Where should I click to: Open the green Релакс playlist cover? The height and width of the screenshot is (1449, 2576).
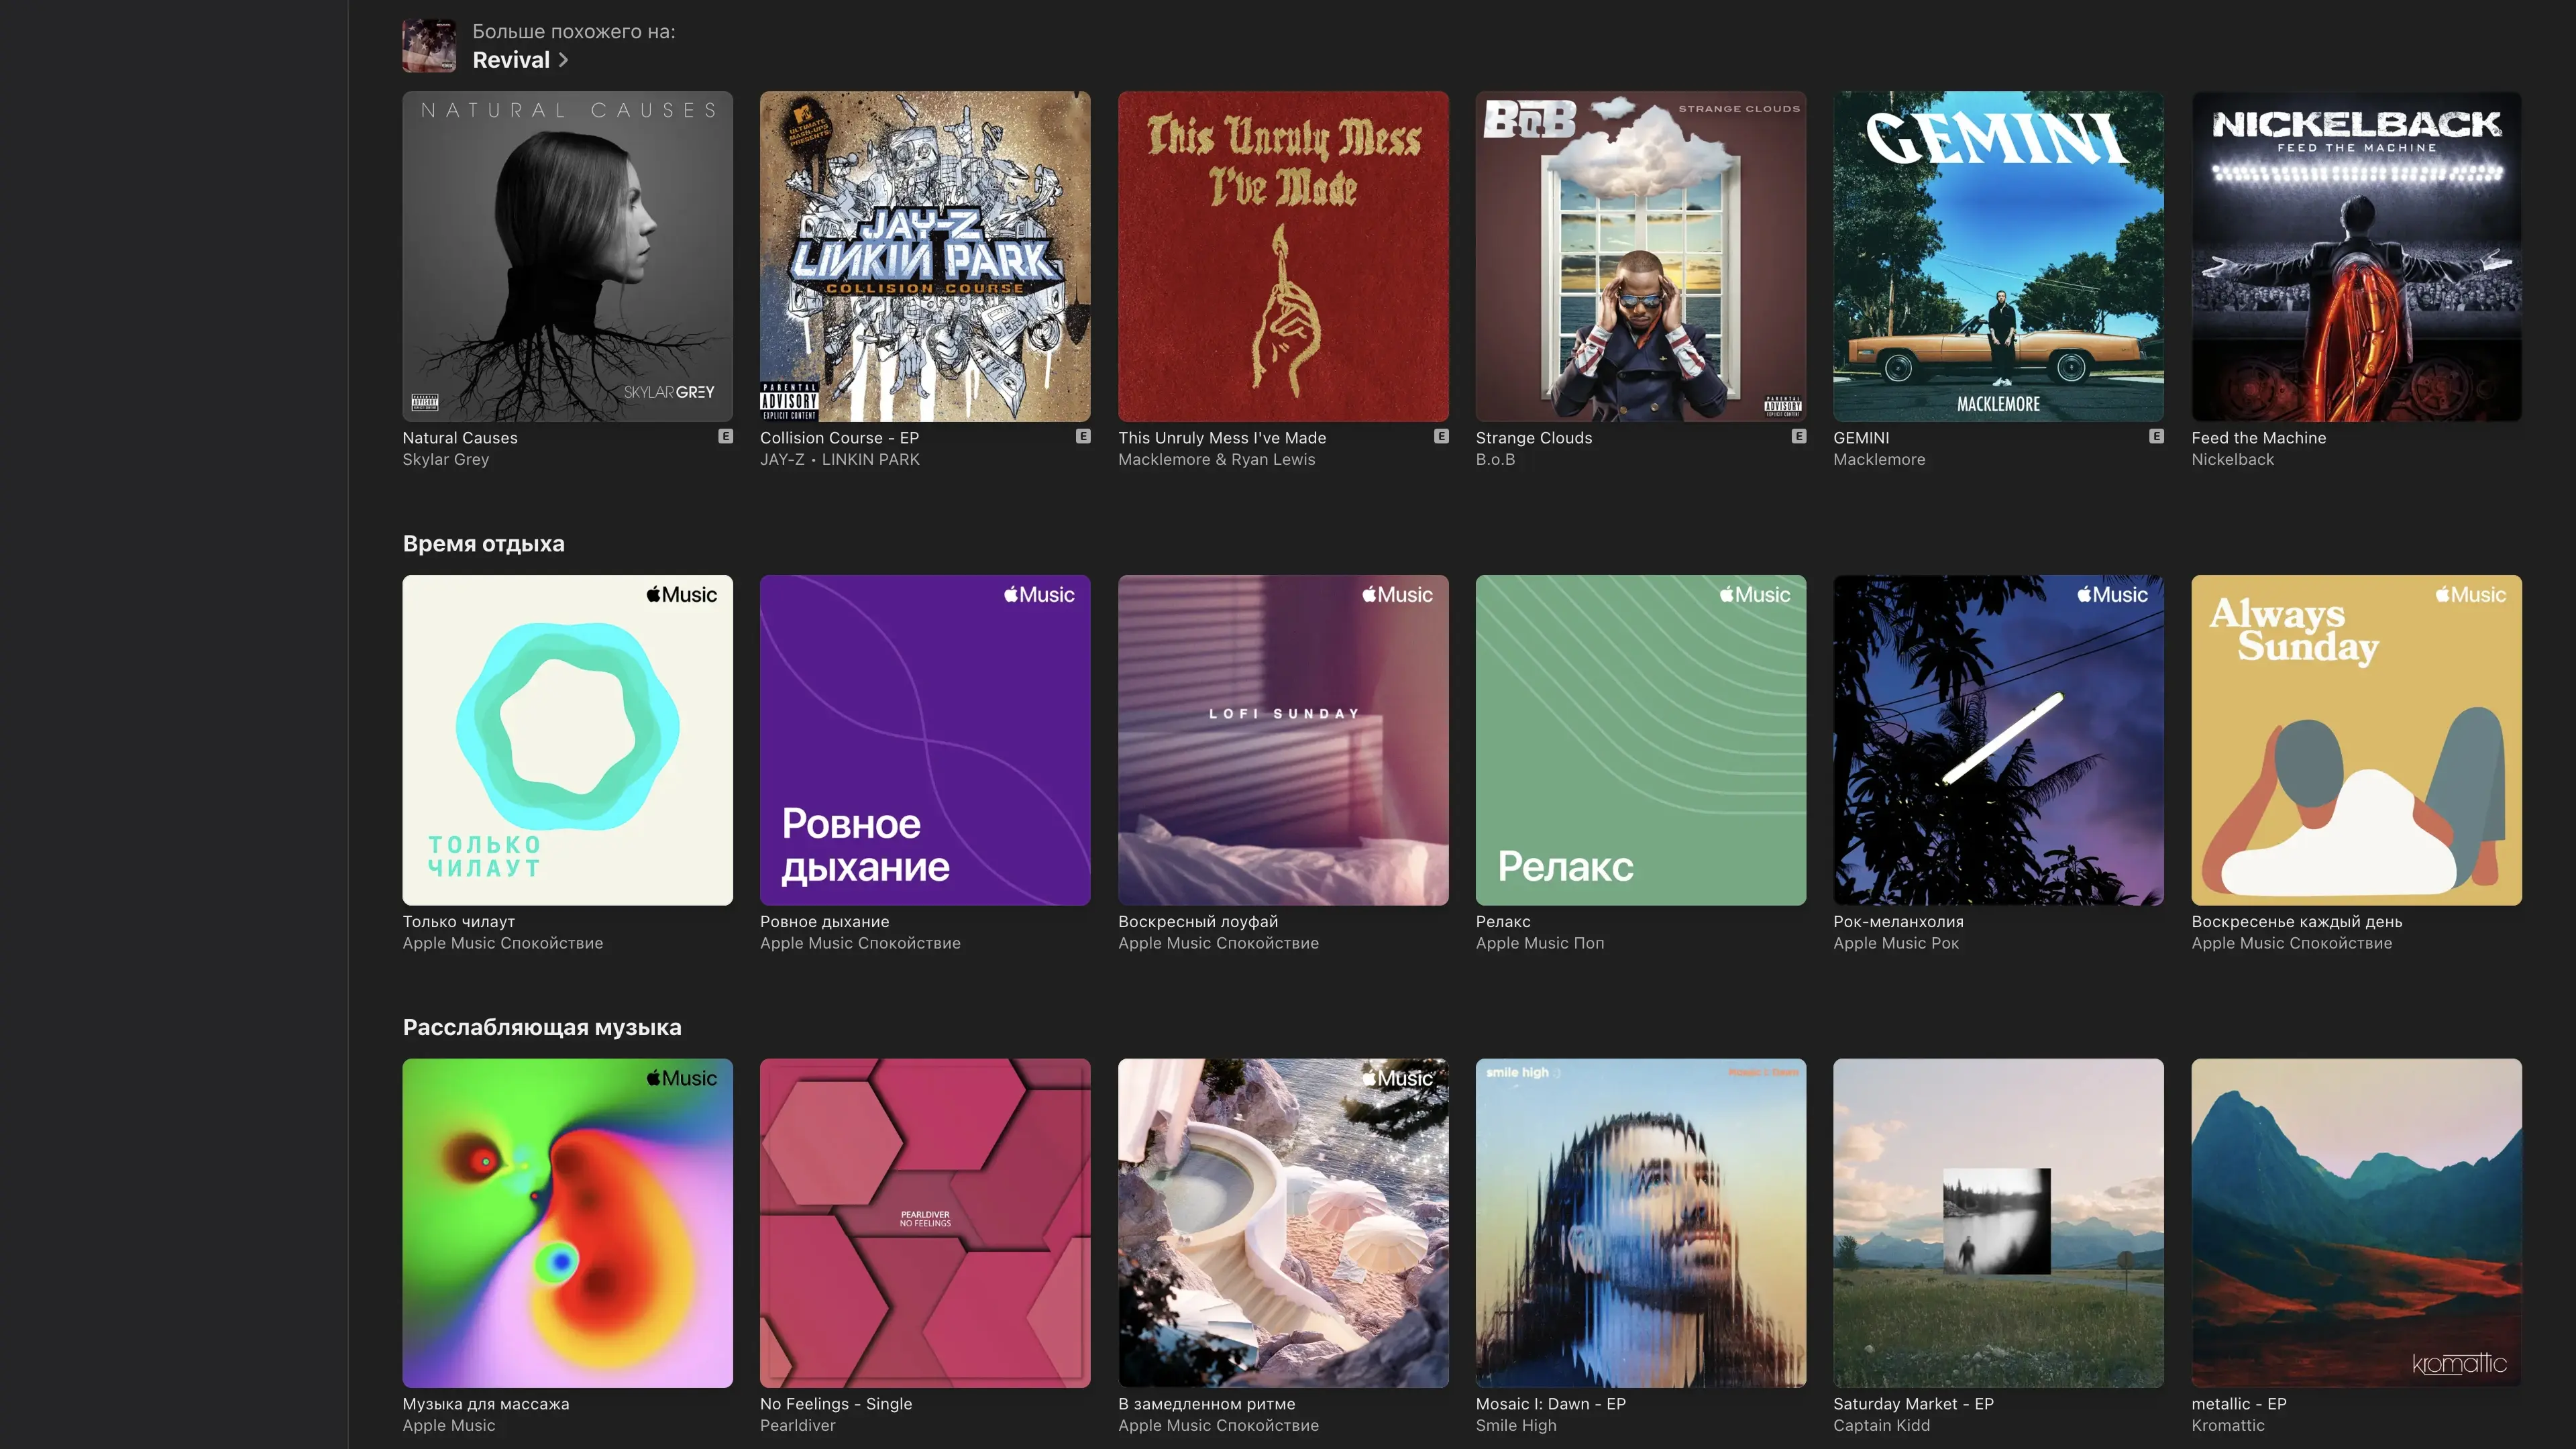point(1640,740)
